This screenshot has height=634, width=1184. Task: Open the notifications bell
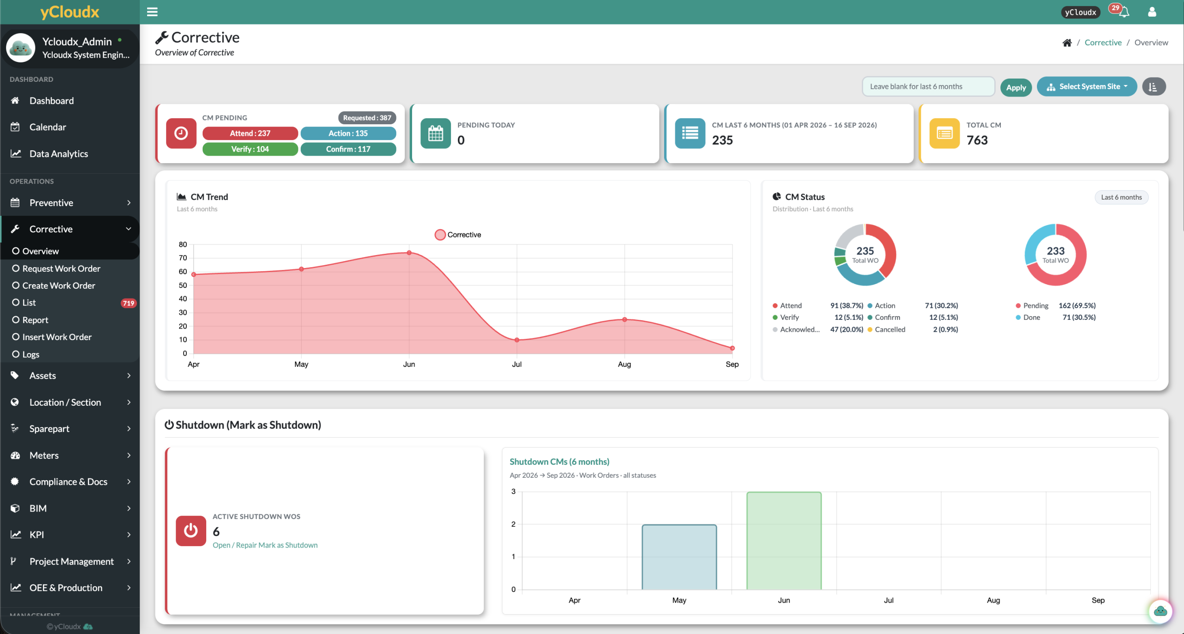click(x=1124, y=12)
